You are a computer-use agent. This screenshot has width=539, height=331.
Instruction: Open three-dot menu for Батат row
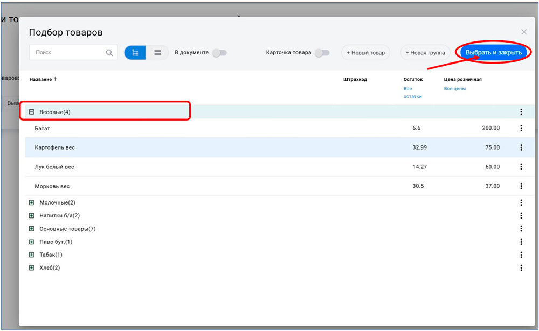521,128
